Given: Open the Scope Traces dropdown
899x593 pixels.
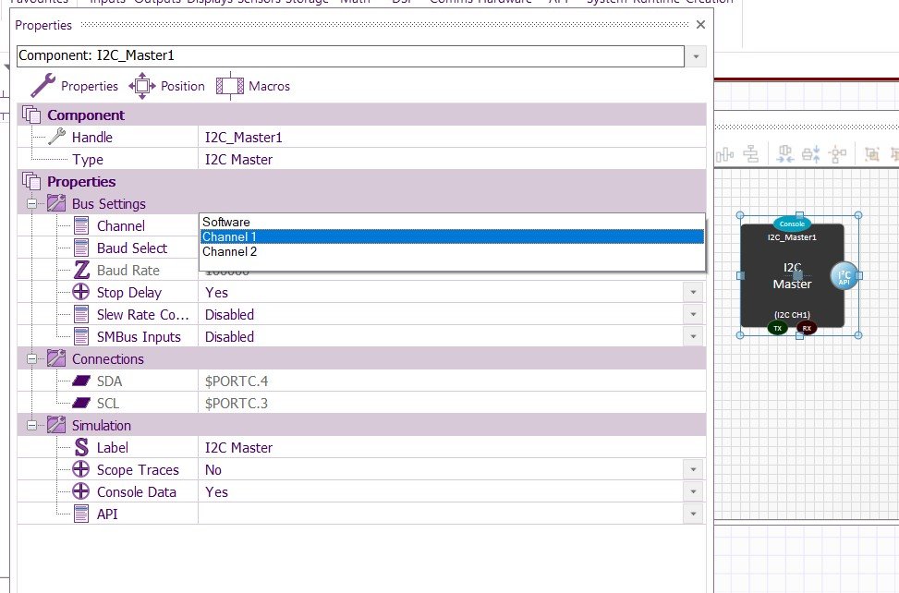Looking at the screenshot, I should [x=693, y=469].
